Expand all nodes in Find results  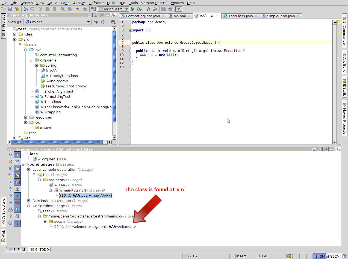pyautogui.click(x=10, y=182)
